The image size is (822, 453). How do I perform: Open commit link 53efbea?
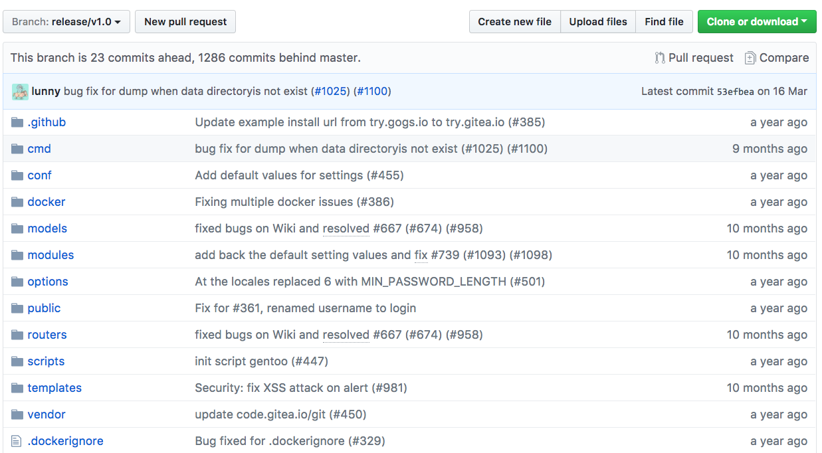(735, 92)
